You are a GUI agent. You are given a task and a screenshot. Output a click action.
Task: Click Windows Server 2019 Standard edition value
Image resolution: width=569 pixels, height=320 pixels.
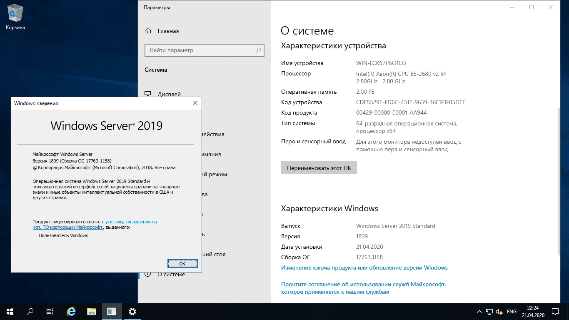click(x=396, y=226)
